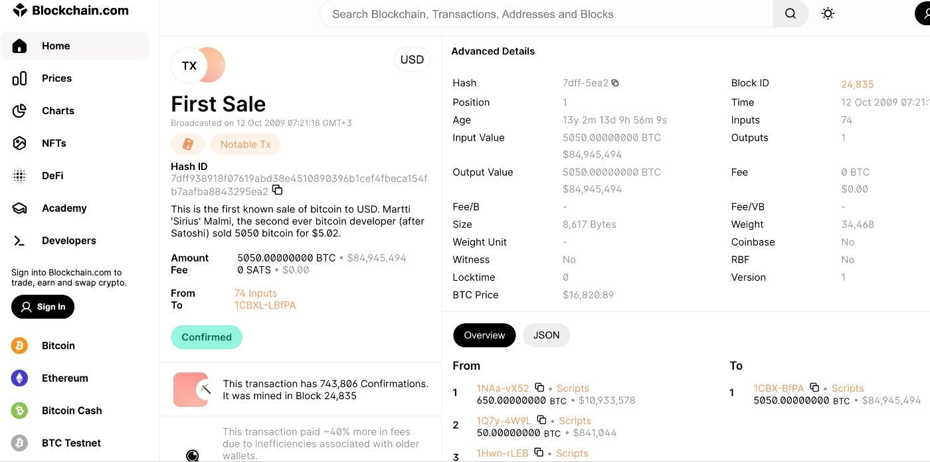This screenshot has height=462, width=930.
Task: Click the green Bitcoin Cash coin icon
Action: pos(19,411)
